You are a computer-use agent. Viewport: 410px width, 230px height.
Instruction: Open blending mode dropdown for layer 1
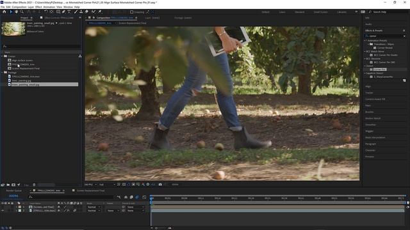[94, 207]
